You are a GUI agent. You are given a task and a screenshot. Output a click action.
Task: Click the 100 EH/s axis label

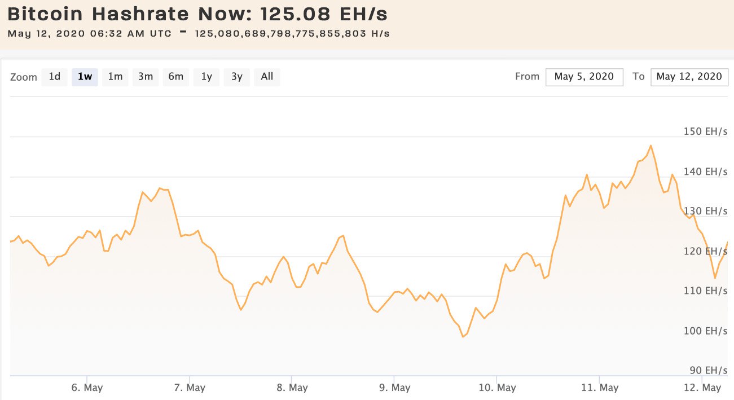point(705,331)
